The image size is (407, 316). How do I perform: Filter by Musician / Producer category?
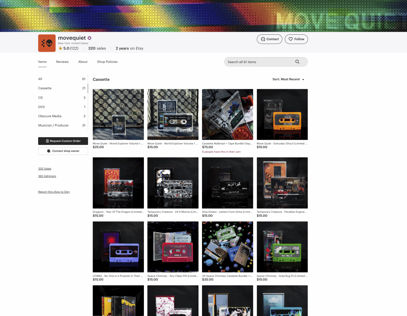click(x=53, y=126)
